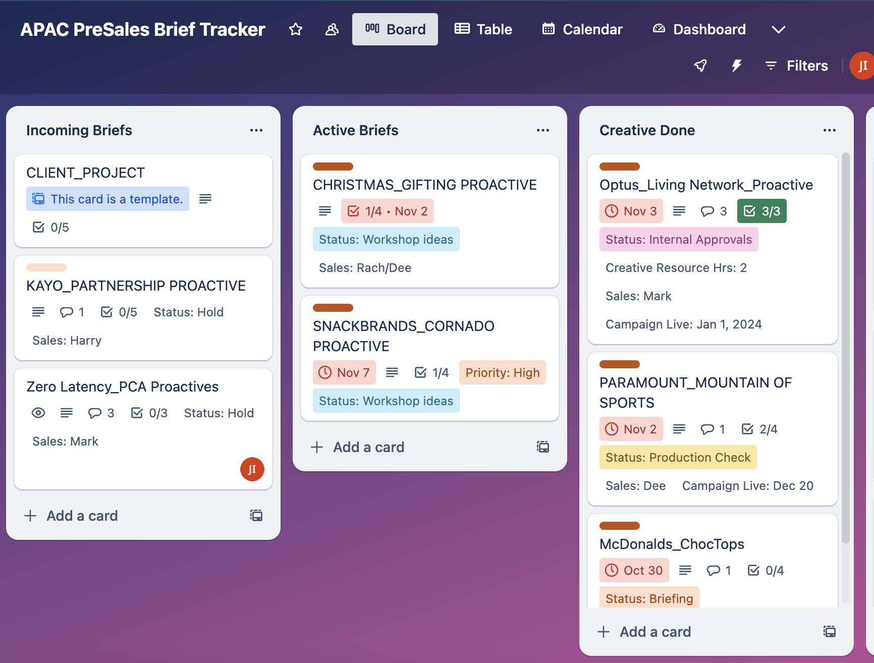The image size is (874, 663).
Task: Open Automation lightning bolt icon
Action: click(737, 66)
